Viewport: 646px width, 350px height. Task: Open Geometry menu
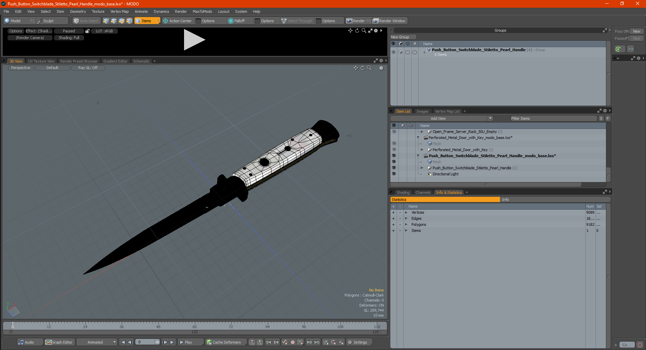[78, 11]
